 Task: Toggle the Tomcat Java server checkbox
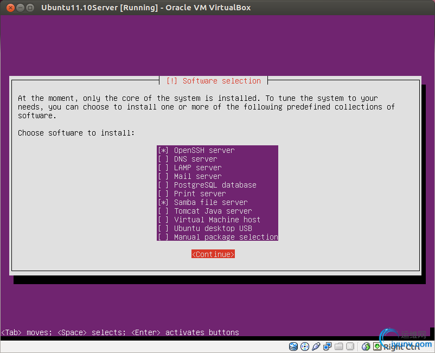(x=163, y=211)
